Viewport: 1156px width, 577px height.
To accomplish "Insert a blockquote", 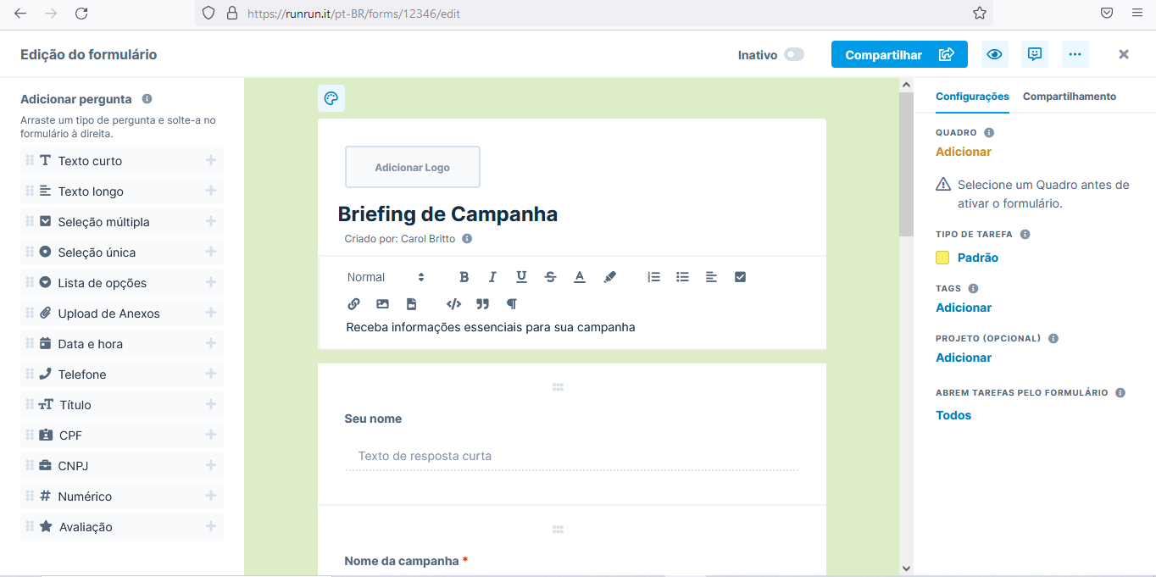I will tap(483, 304).
